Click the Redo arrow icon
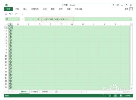 [x=16, y=14]
